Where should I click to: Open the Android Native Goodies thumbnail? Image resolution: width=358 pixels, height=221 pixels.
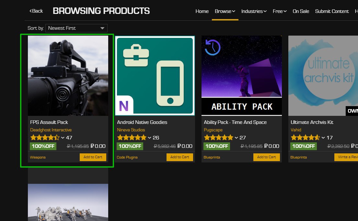155,76
